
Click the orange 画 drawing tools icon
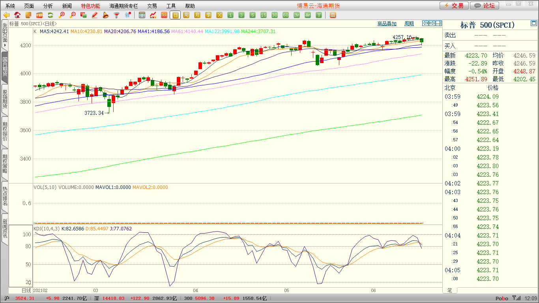(333, 15)
